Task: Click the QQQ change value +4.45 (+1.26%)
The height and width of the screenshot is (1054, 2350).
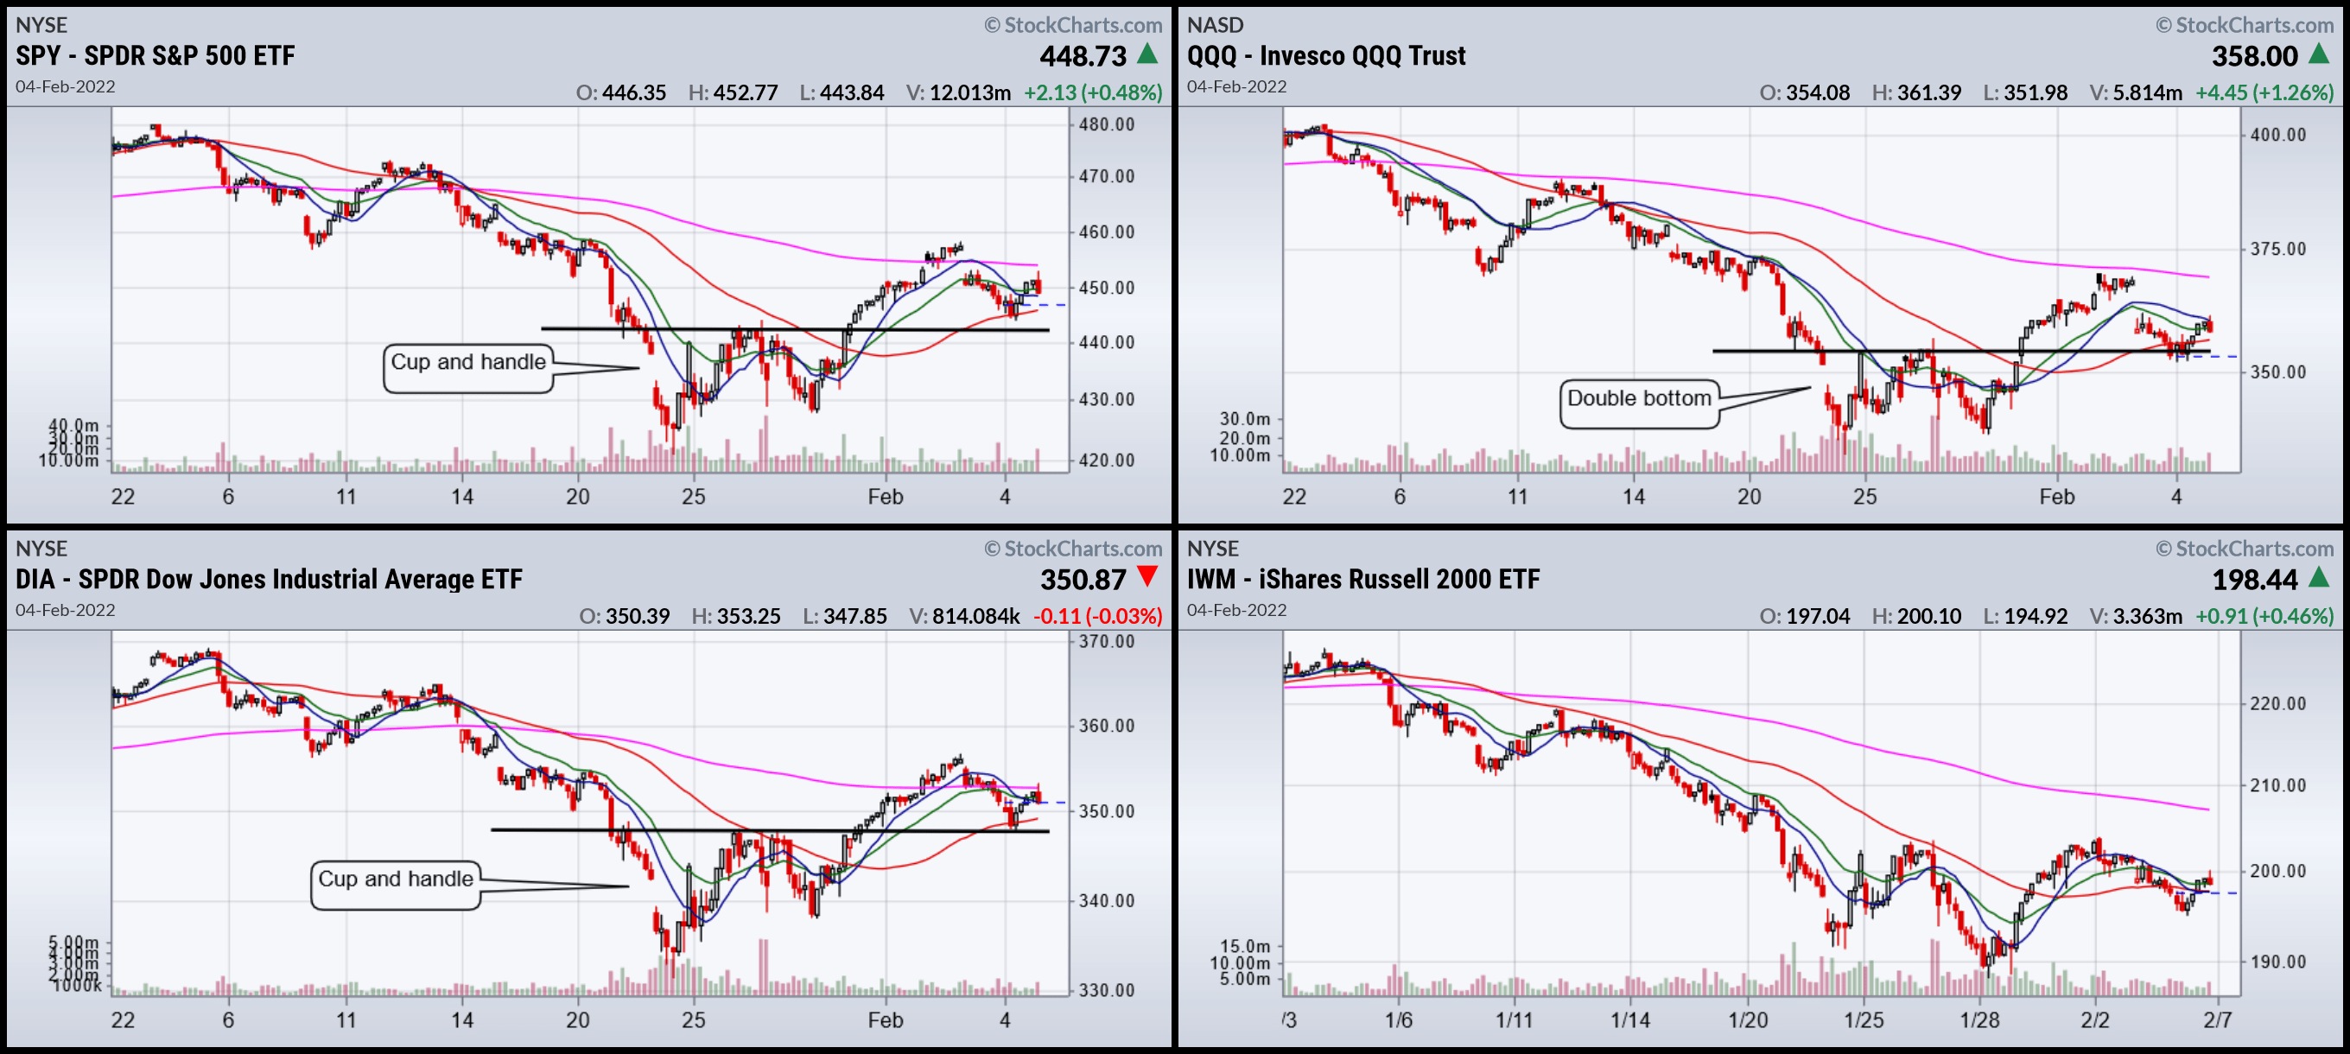Action: [x=2264, y=93]
